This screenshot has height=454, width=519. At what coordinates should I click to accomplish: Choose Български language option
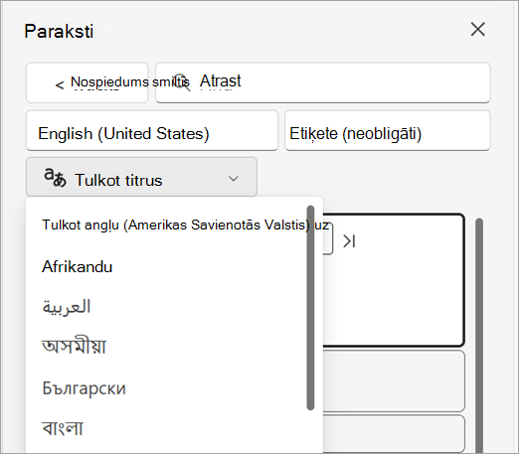[84, 387]
